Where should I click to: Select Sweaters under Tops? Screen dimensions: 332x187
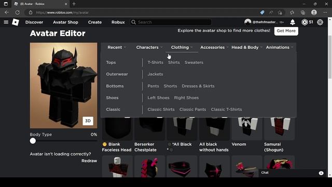pyautogui.click(x=193, y=62)
